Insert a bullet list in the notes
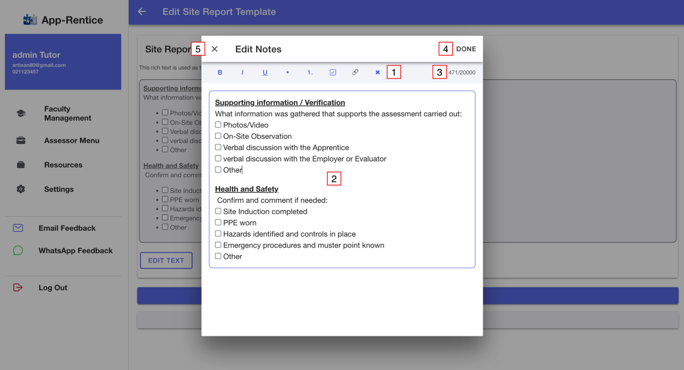Viewport: 684px width, 370px height. [287, 72]
